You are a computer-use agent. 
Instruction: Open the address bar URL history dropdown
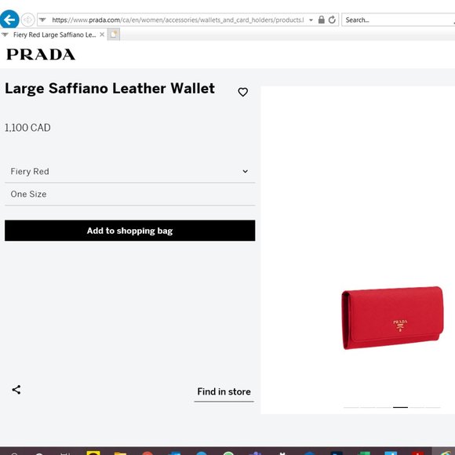311,20
